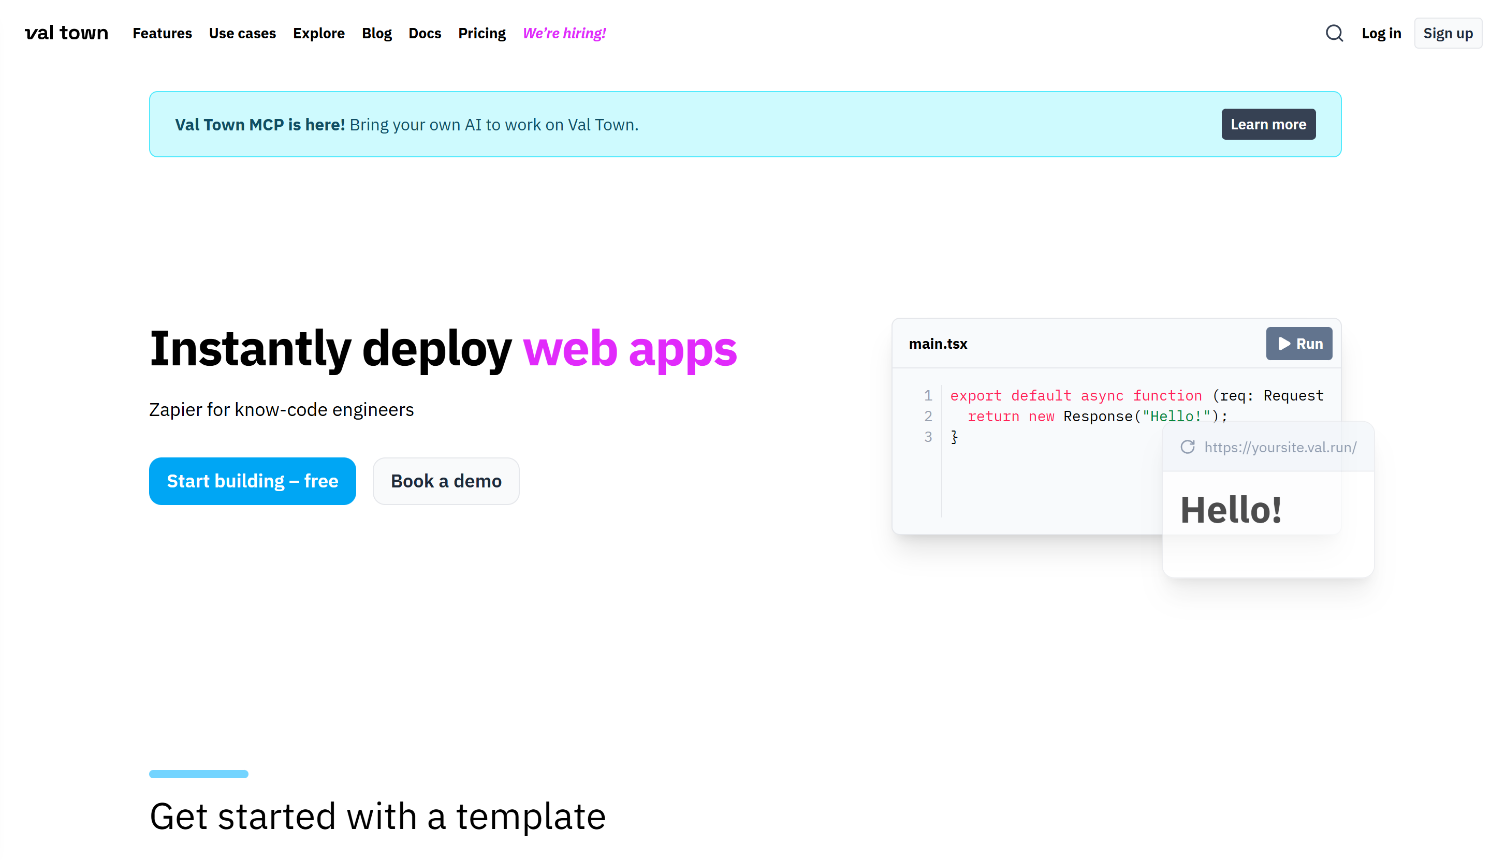Click Learn more in MCP banner
Image resolution: width=1491 pixels, height=860 pixels.
click(1268, 124)
